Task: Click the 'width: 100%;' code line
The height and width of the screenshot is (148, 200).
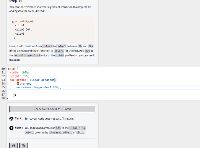Action: [x=19, y=73]
